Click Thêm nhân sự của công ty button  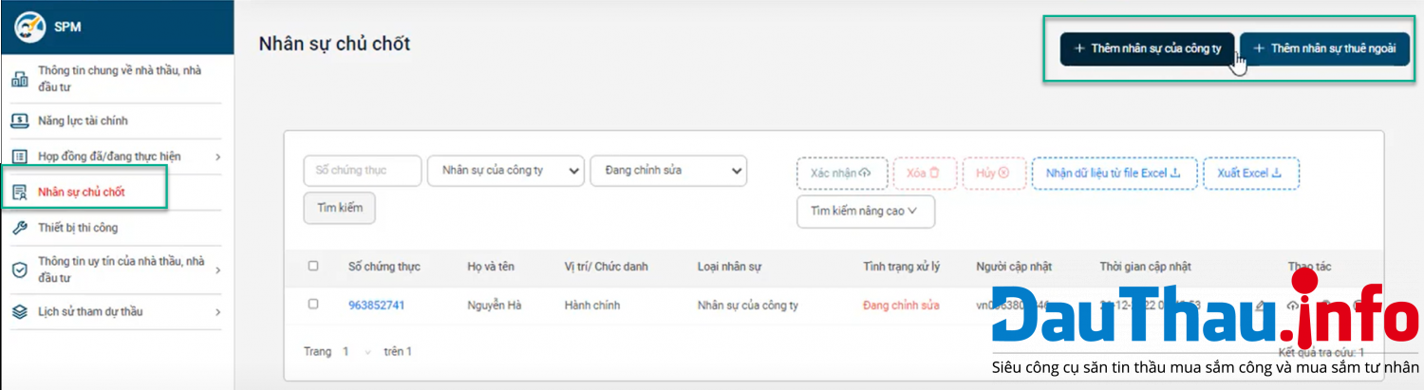[x=1147, y=48]
